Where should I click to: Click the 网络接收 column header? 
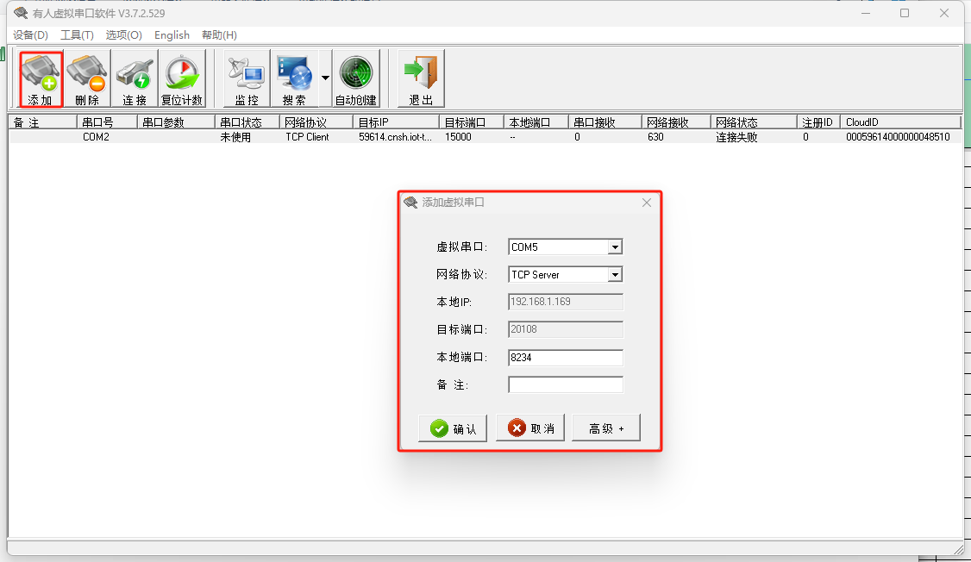pyautogui.click(x=675, y=122)
